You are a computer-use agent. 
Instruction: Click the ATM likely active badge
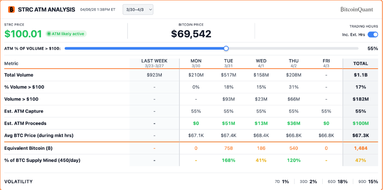(x=66, y=34)
